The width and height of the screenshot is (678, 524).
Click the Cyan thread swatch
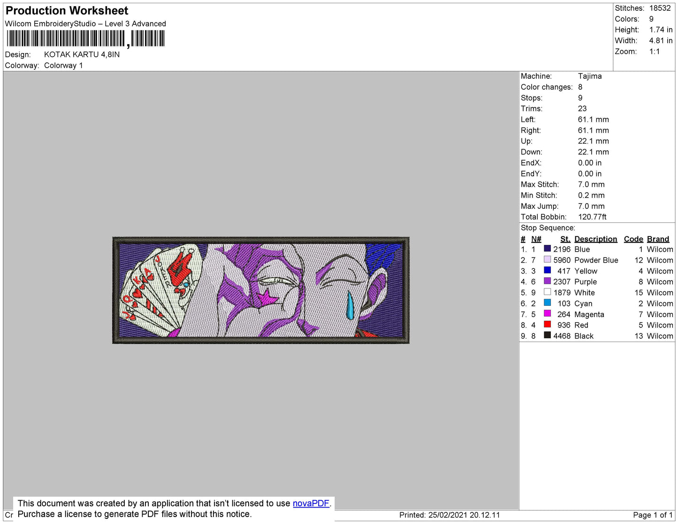547,303
